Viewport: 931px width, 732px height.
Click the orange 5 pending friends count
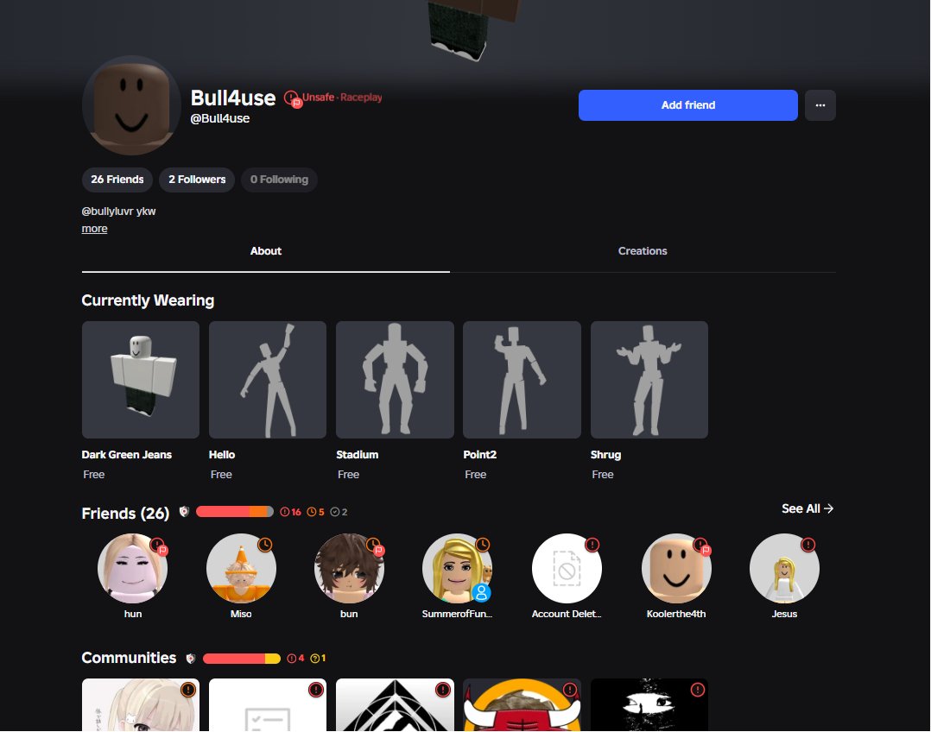(x=315, y=512)
